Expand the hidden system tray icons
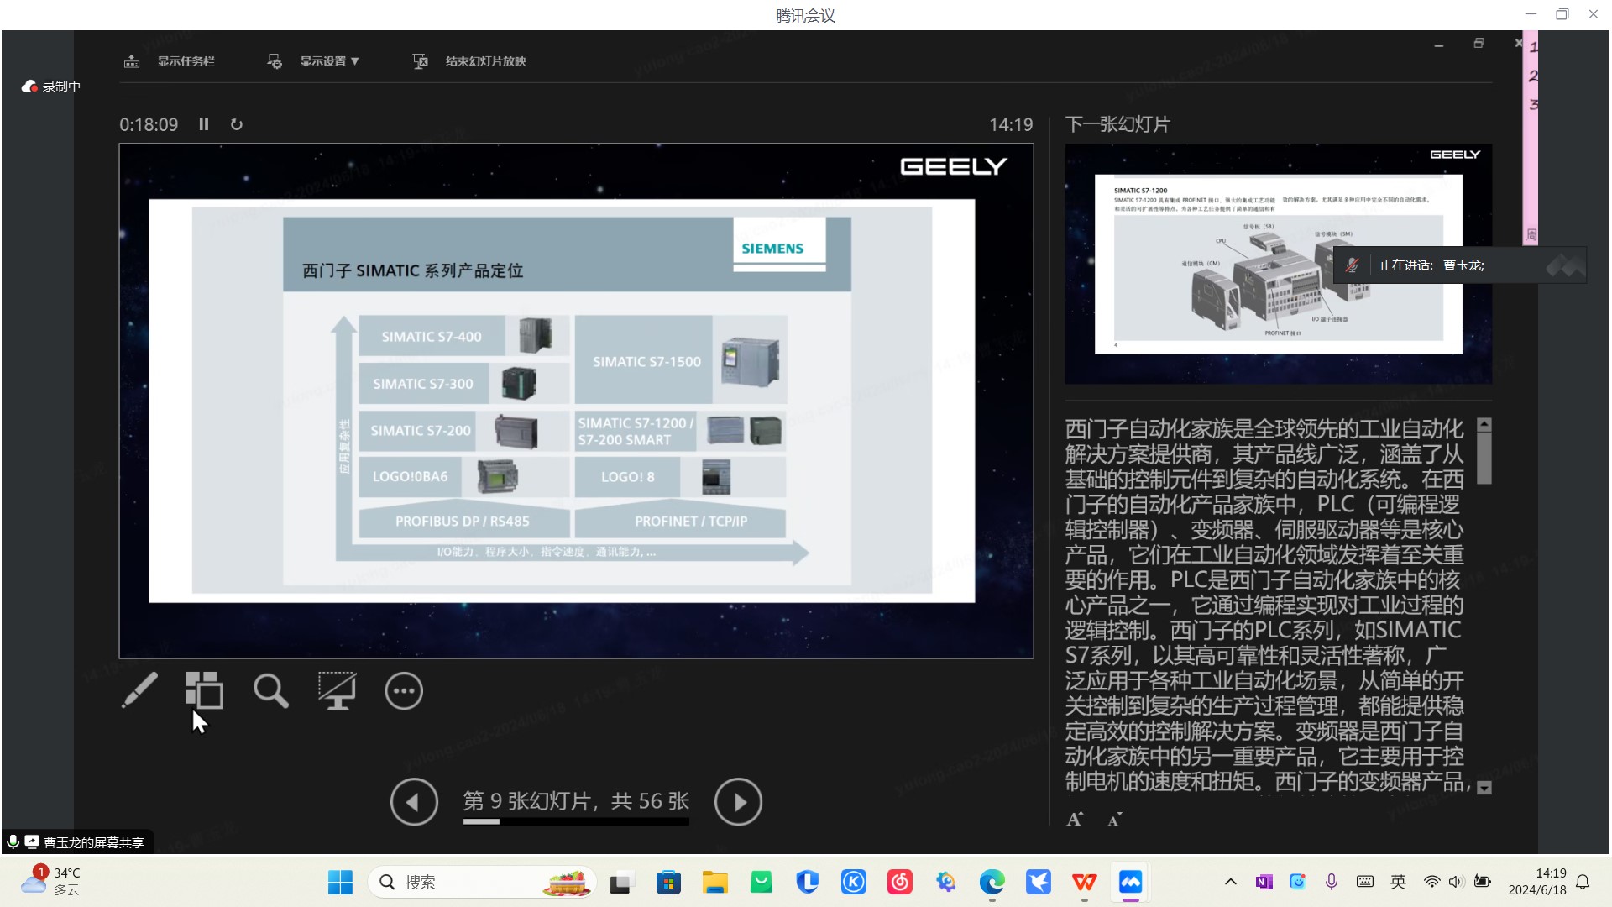This screenshot has height=907, width=1612. [x=1230, y=882]
